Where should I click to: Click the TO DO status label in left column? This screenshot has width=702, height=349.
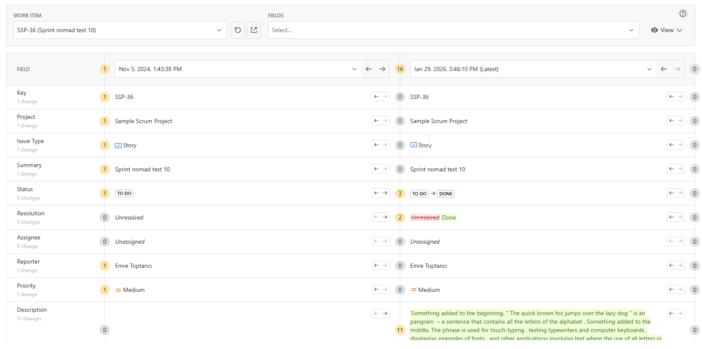(124, 193)
